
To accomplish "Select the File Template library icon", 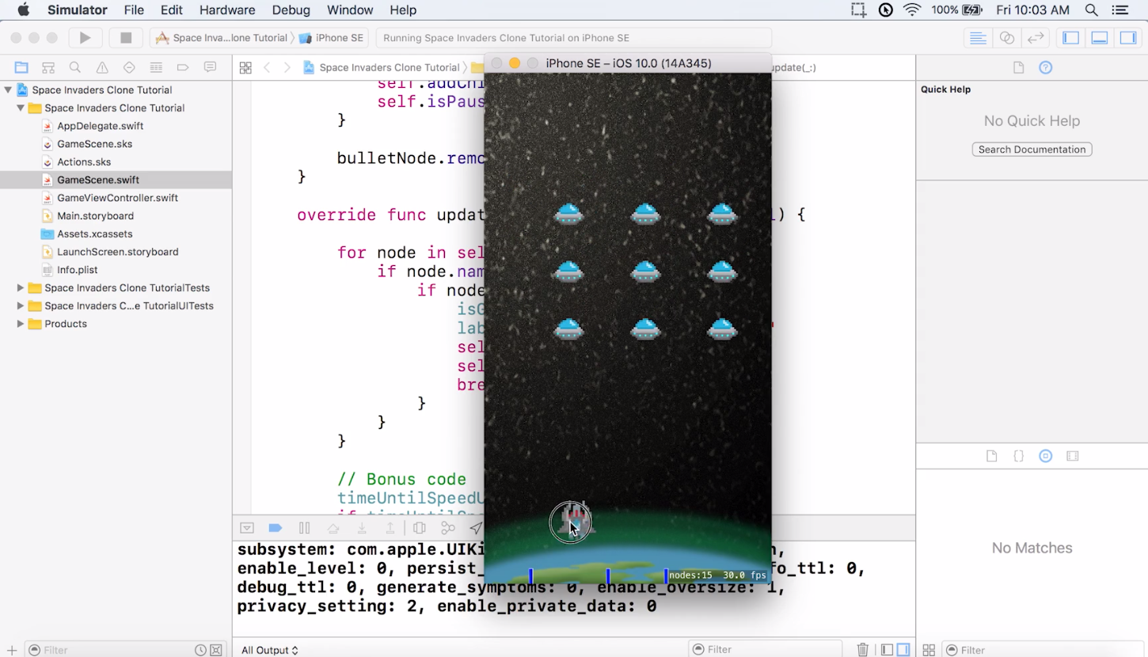I will (991, 456).
